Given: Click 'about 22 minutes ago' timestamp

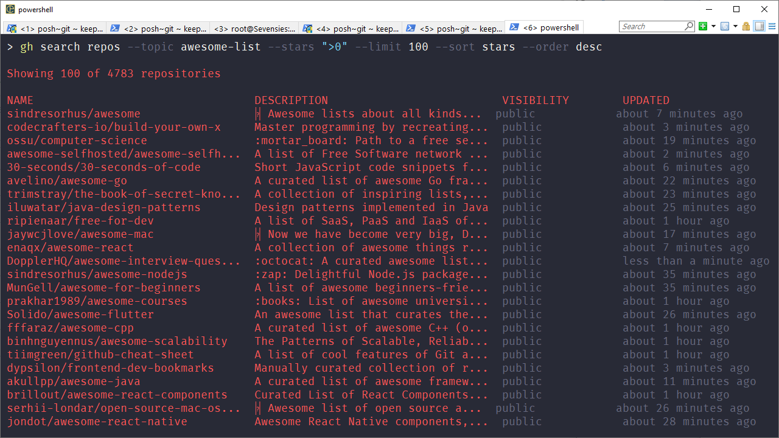Looking at the screenshot, I should [690, 181].
